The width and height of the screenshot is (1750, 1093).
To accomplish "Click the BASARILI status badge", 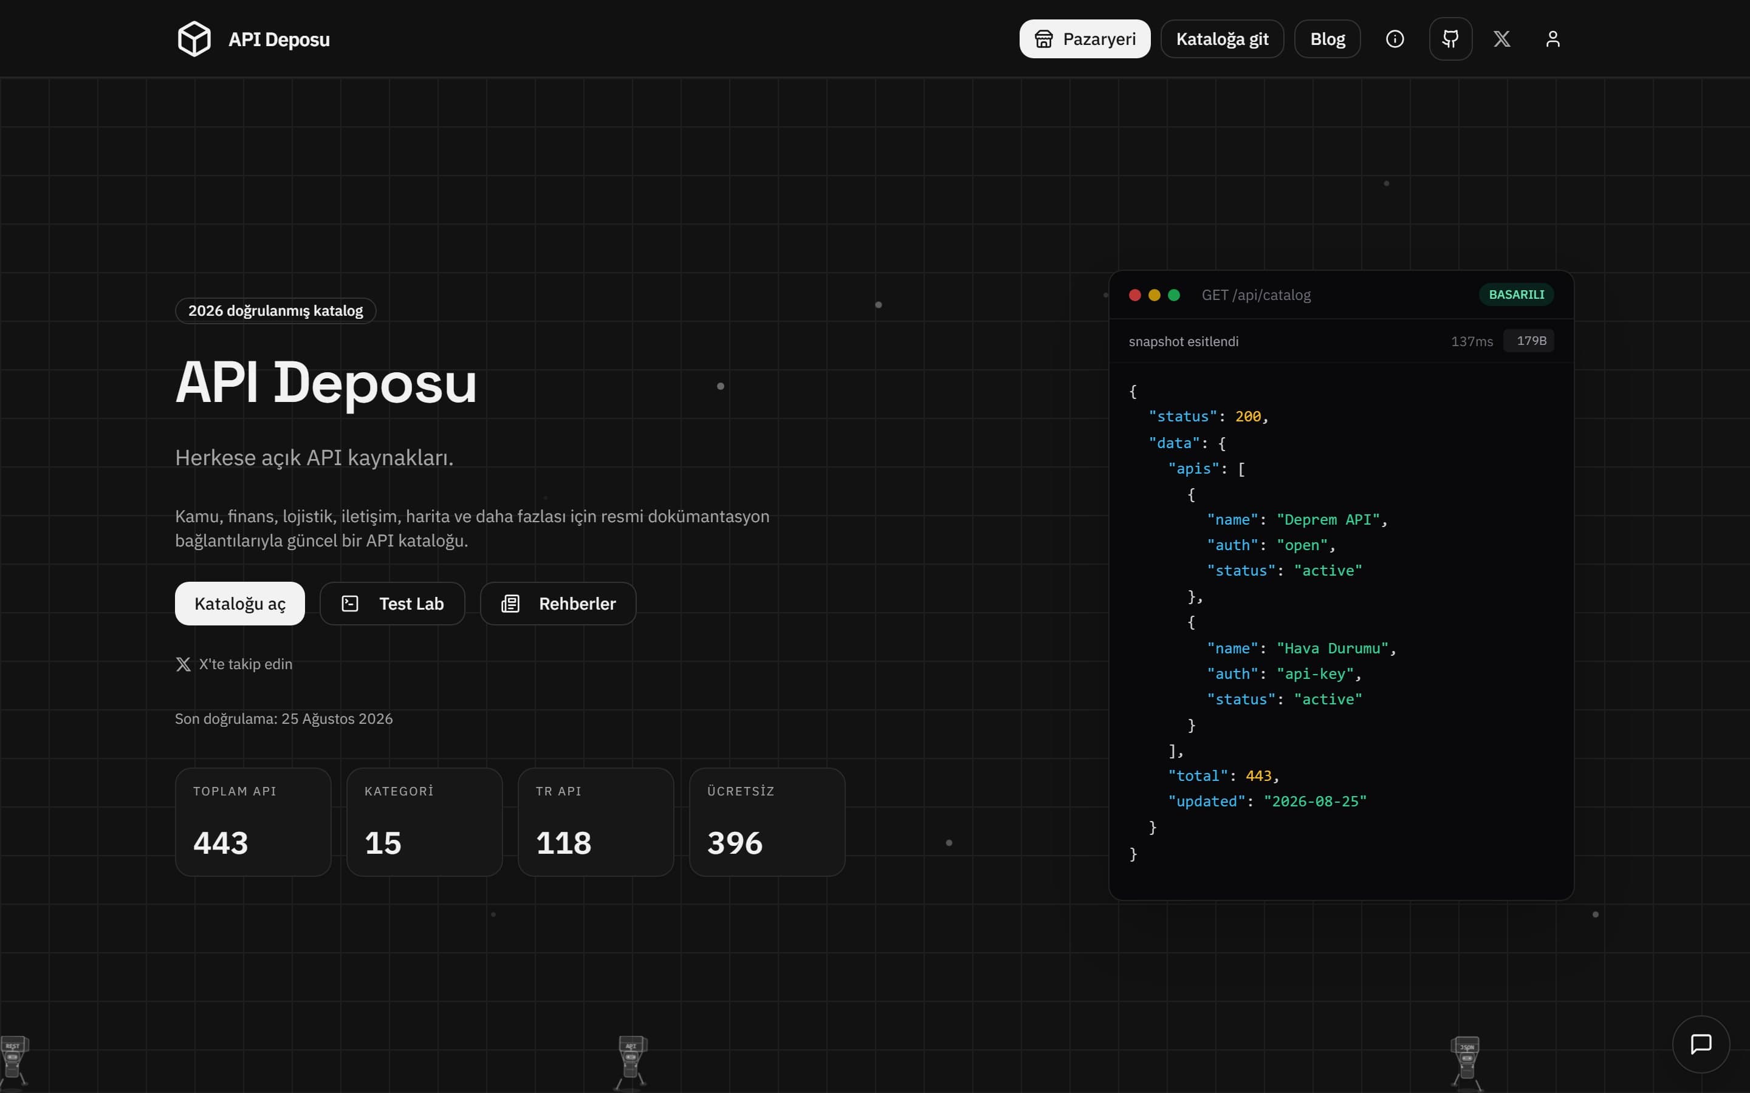I will tap(1517, 295).
